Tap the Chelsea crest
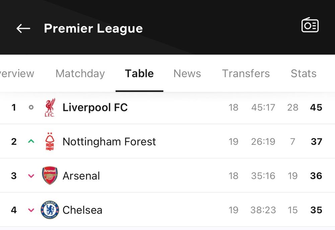The image size is (335, 230). coord(50,210)
